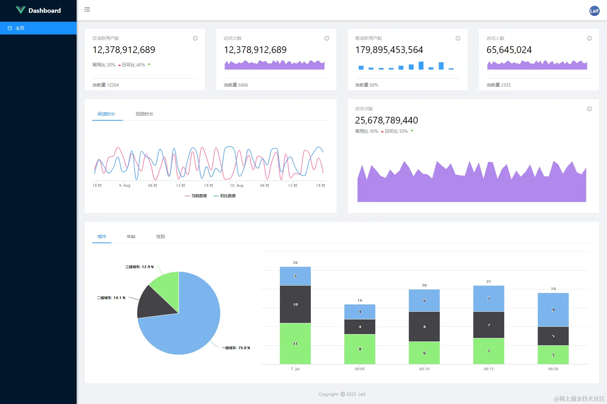Viewport: 607px width, 404px height.
Task: Collapse the sidebar using the hamburger icon
Action: (x=87, y=10)
